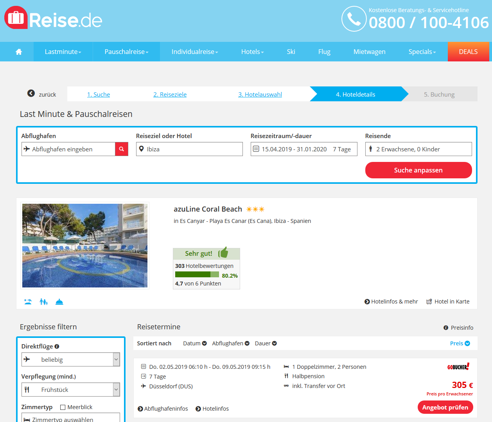The height and width of the screenshot is (422, 492).
Task: Sort results by Datum
Action: tap(195, 343)
